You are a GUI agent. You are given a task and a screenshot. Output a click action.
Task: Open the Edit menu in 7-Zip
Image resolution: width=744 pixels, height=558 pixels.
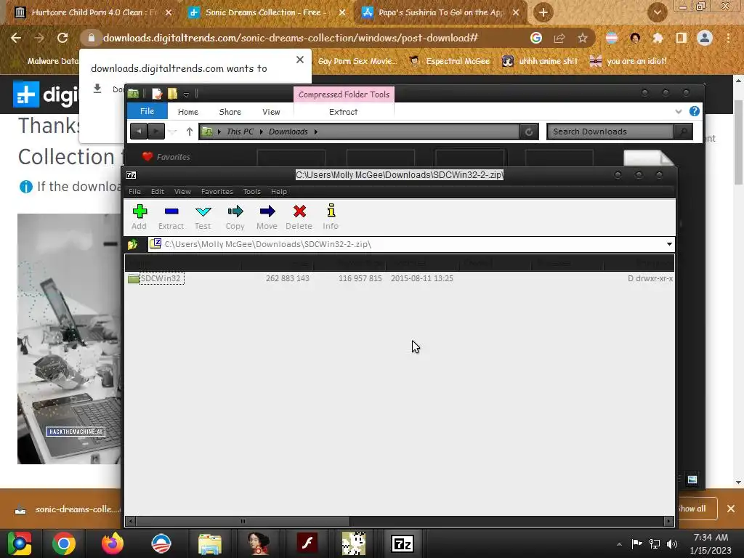click(x=158, y=192)
